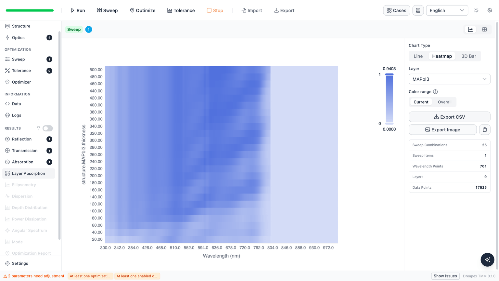Screen dimensions: 499x281
Task: Set color range to Overall
Action: [444, 102]
